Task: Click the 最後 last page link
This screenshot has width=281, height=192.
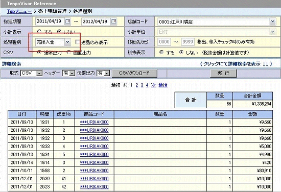Action: (x=163, y=85)
